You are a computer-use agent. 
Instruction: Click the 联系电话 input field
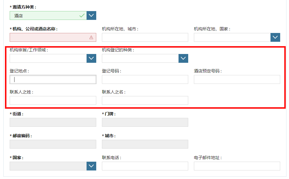(145, 166)
